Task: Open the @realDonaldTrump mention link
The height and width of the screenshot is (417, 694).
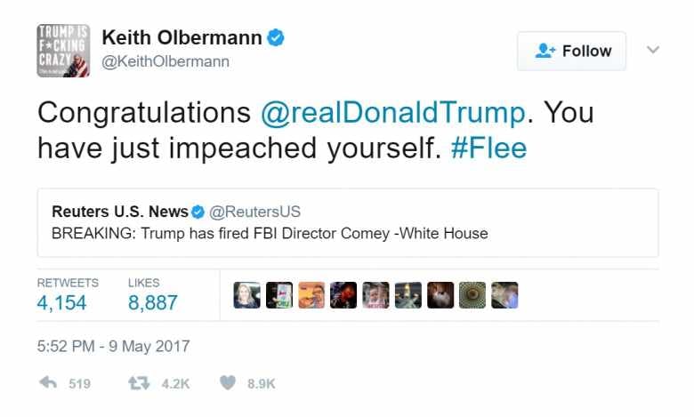Action: (x=392, y=113)
